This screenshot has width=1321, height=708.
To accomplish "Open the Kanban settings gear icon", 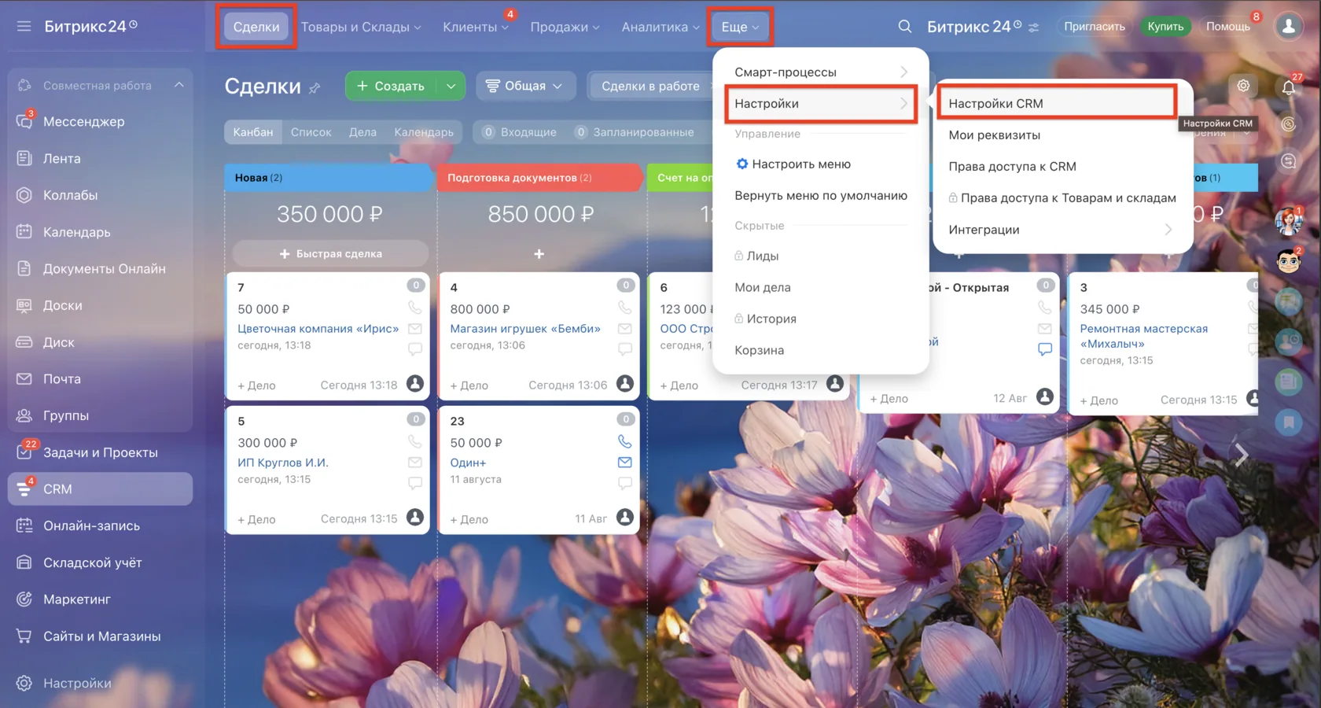I will [1243, 86].
